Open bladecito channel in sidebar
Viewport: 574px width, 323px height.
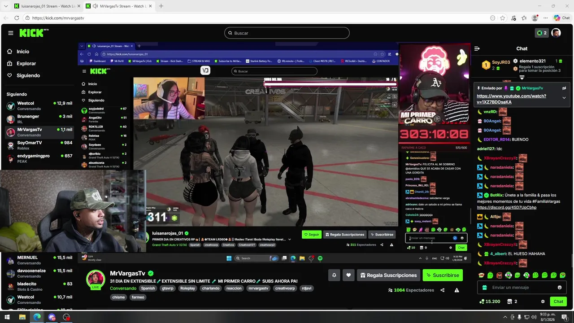(39, 286)
